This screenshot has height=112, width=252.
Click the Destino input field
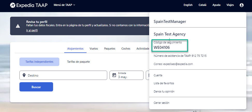(63, 75)
